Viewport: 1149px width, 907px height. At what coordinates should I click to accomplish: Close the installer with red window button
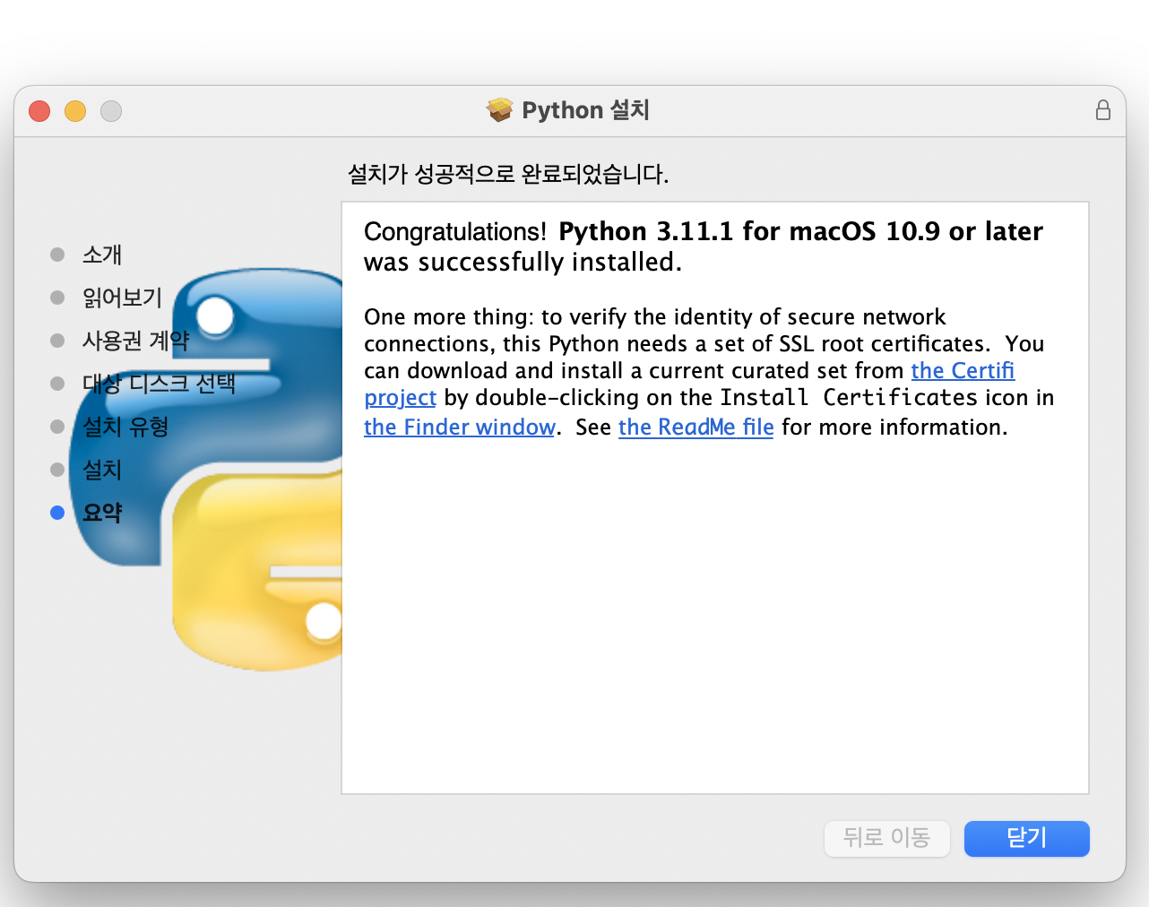pos(39,111)
